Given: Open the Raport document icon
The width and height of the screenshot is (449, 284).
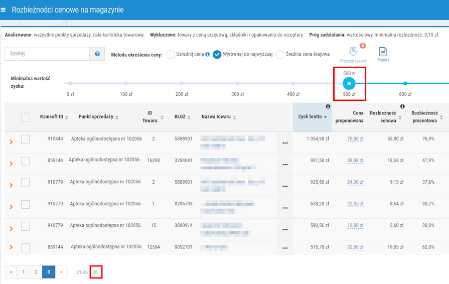Looking at the screenshot, I should coord(383,52).
